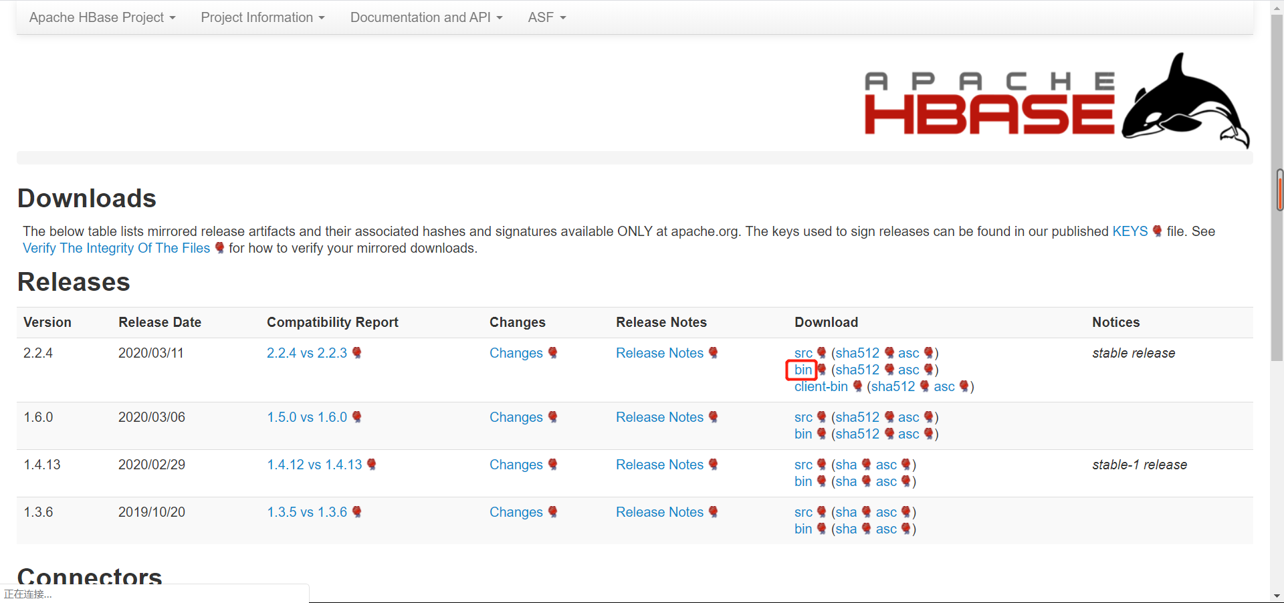Click seal icon after 2.2.4 Release Notes
This screenshot has height=603, width=1284.
[714, 353]
